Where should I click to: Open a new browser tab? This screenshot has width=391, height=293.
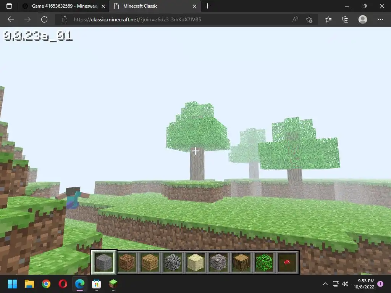(x=207, y=6)
